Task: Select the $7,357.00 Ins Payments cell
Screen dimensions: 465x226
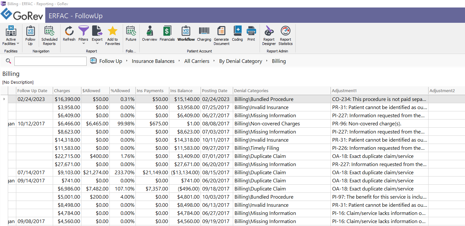Action: point(152,189)
